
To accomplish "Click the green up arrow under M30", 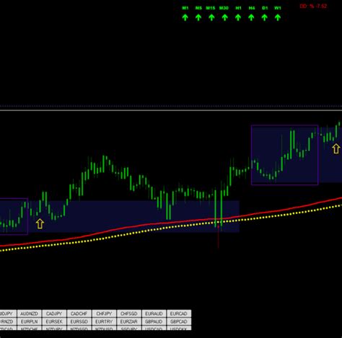I will click(x=224, y=17).
